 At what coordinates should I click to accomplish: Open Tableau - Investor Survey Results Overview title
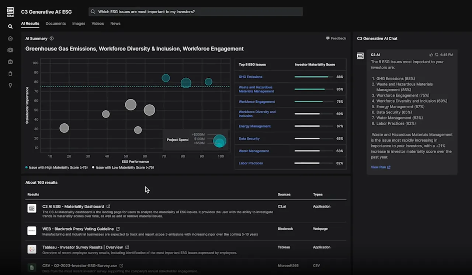[83, 247]
